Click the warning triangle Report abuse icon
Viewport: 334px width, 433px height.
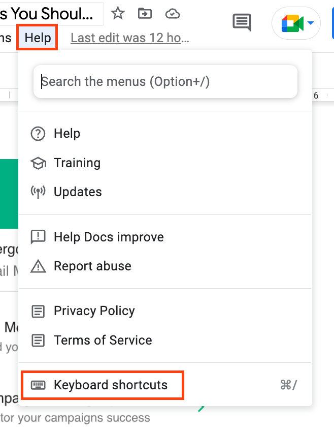pos(38,266)
